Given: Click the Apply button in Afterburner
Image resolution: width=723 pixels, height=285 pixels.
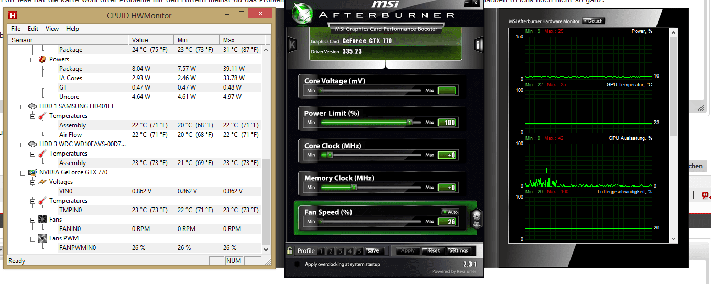Looking at the screenshot, I should coord(408,250).
